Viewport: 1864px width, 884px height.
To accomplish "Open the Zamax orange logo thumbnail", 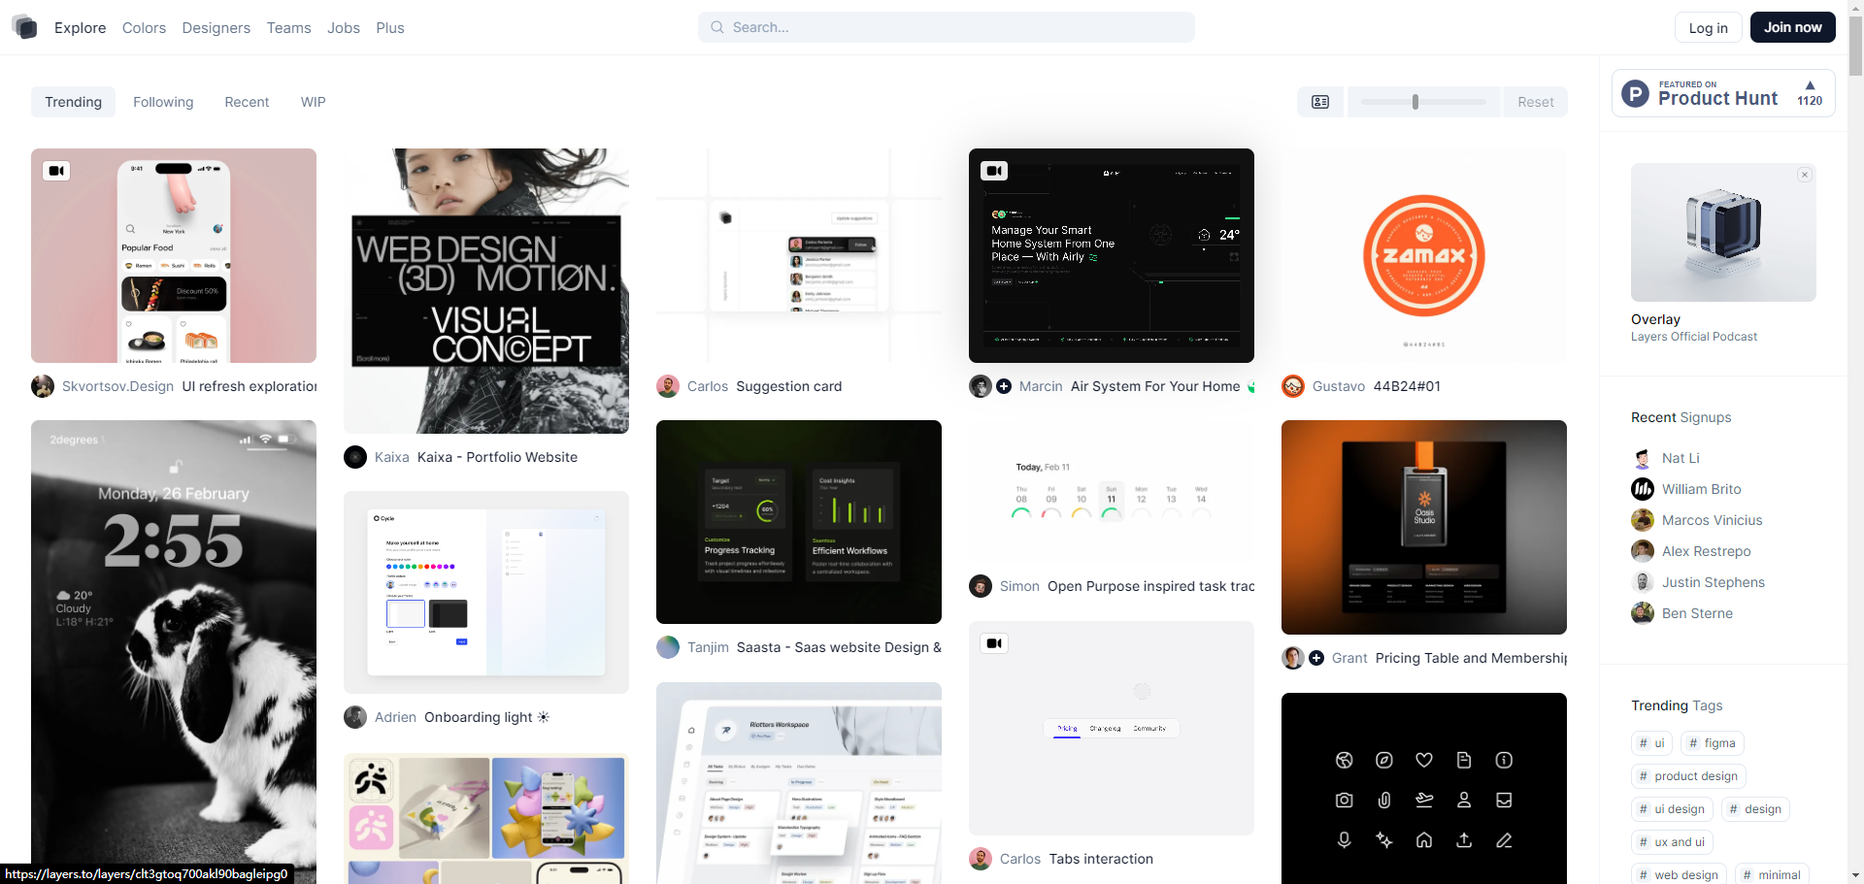I will click(x=1424, y=255).
